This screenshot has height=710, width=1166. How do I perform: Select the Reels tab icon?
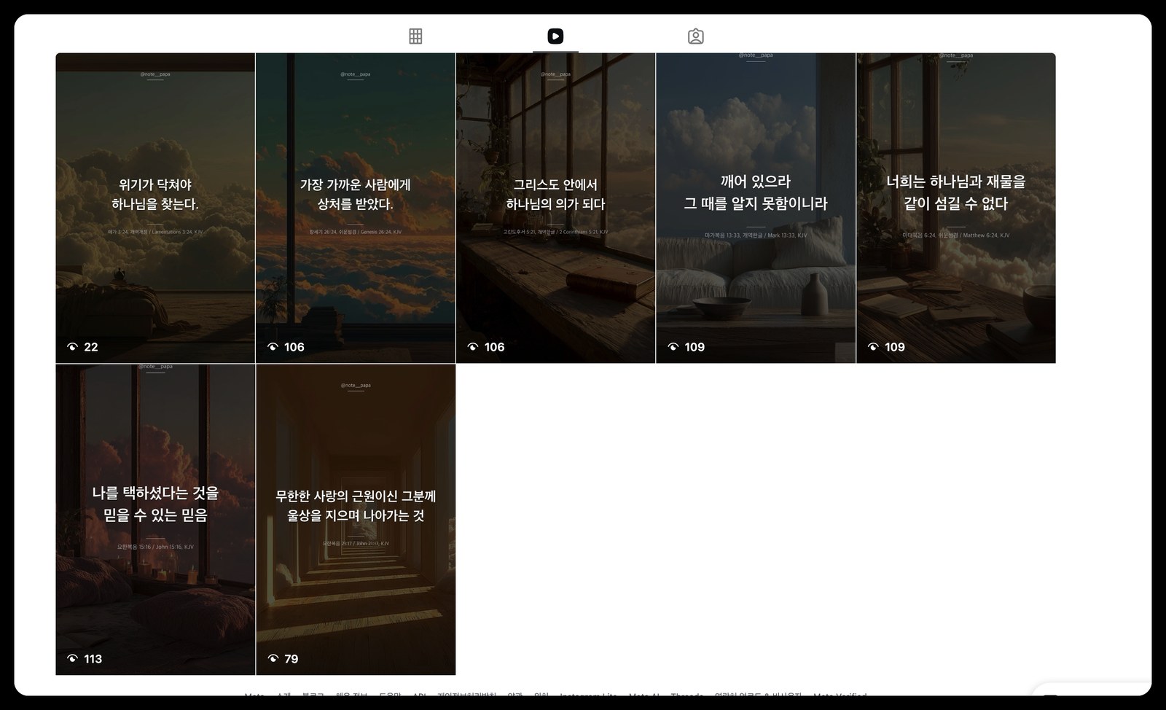555,36
